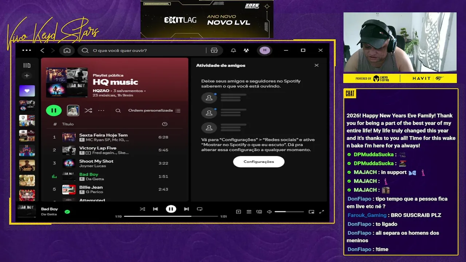Mute the volume speaker icon
Viewport: 466px width, 262px height.
pyautogui.click(x=269, y=211)
